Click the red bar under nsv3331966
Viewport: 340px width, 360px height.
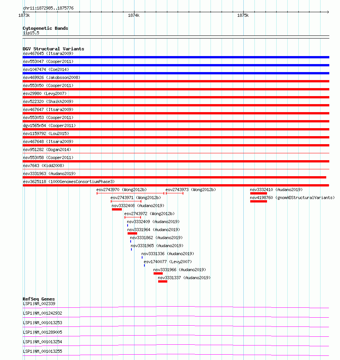click(x=158, y=273)
